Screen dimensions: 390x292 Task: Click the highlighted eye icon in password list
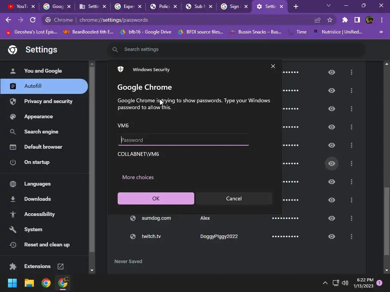tap(332, 163)
